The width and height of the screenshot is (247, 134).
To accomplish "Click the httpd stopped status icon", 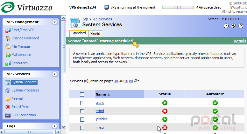I will pyautogui.click(x=165, y=111).
